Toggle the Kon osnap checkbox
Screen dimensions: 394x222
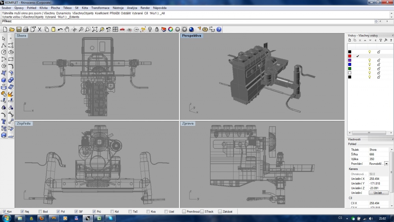coord(4,211)
